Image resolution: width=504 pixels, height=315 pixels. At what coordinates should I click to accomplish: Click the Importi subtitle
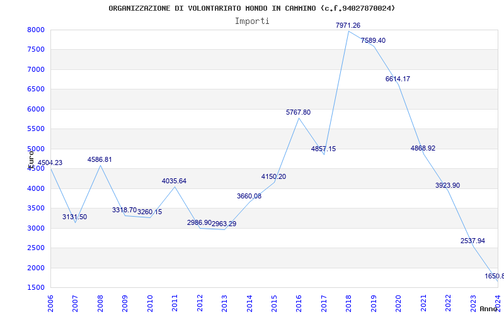click(252, 21)
